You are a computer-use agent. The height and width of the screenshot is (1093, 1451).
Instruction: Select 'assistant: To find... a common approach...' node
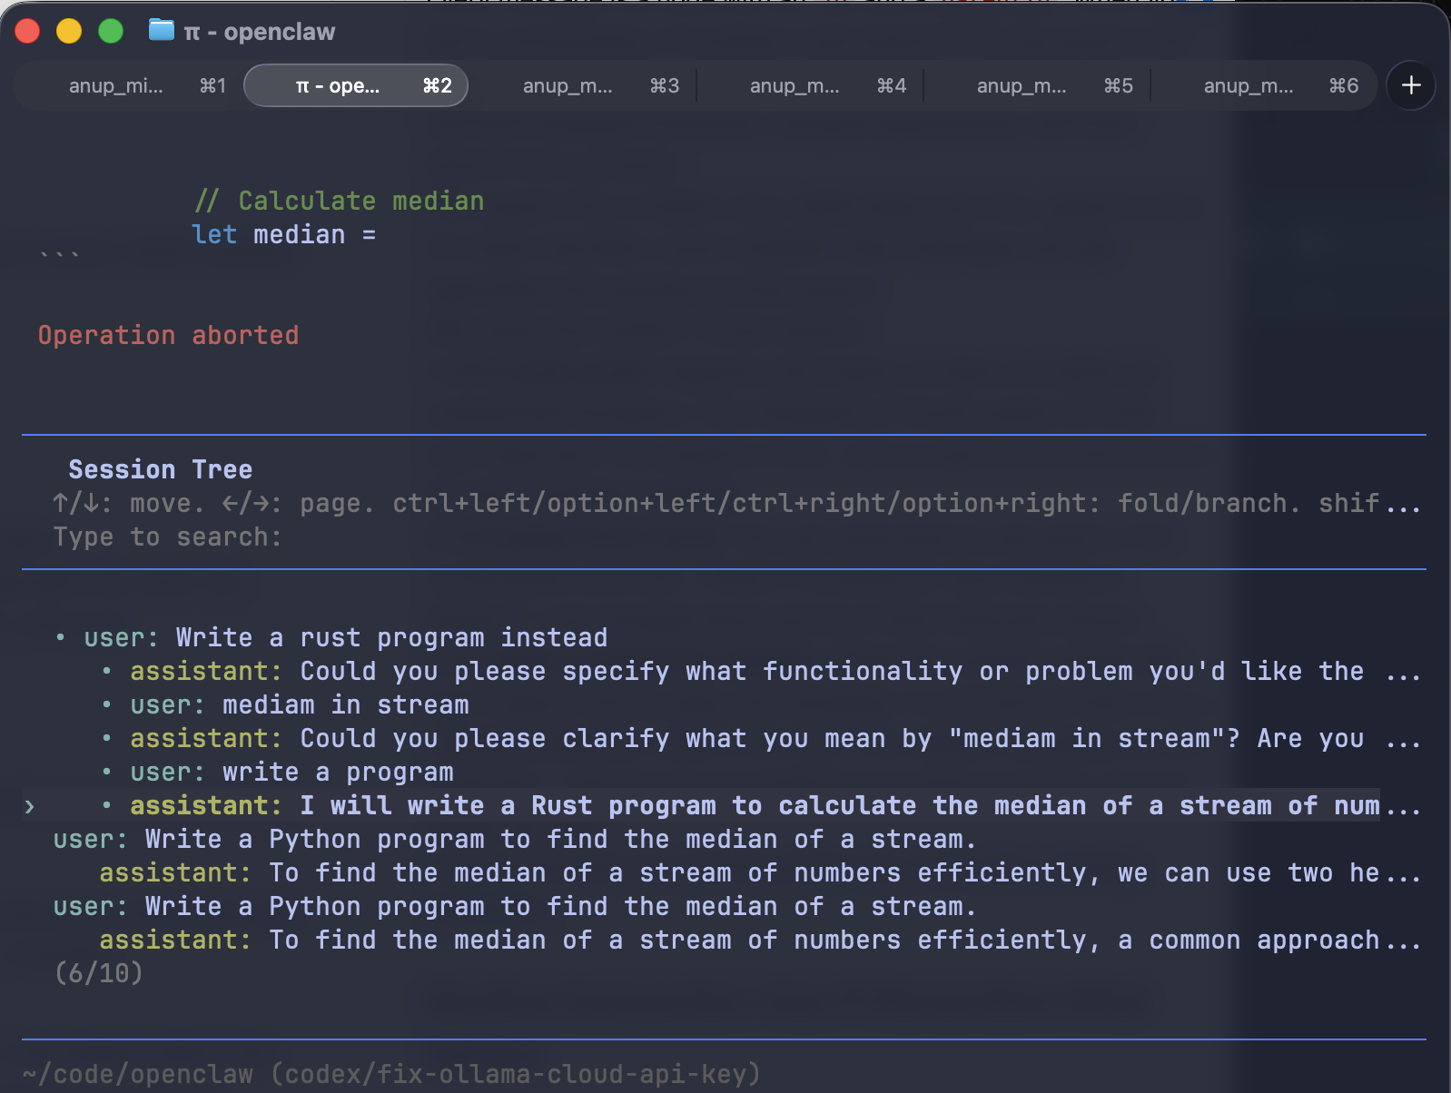761,940
